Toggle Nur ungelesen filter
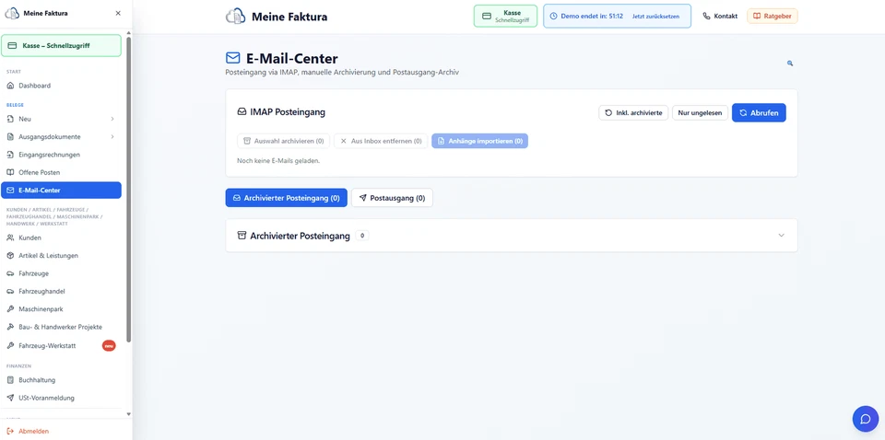This screenshot has height=440, width=885. point(700,112)
